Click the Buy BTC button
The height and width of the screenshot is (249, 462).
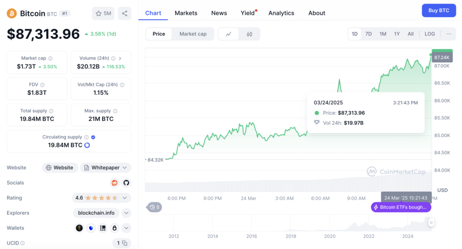pyautogui.click(x=439, y=10)
